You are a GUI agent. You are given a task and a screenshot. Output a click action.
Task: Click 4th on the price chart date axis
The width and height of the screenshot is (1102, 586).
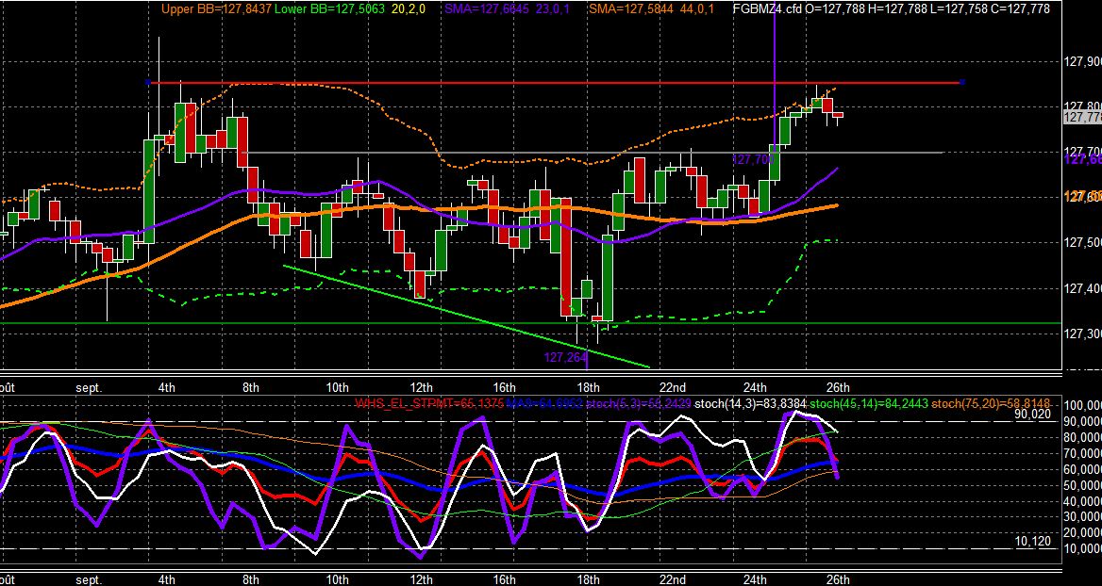point(167,387)
